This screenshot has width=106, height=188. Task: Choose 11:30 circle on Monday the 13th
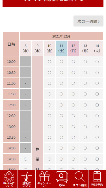tap(85, 94)
